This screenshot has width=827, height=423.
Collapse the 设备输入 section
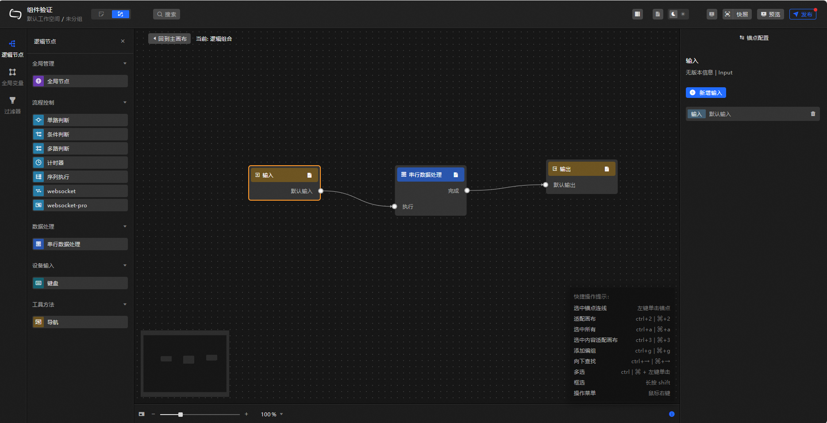point(125,266)
